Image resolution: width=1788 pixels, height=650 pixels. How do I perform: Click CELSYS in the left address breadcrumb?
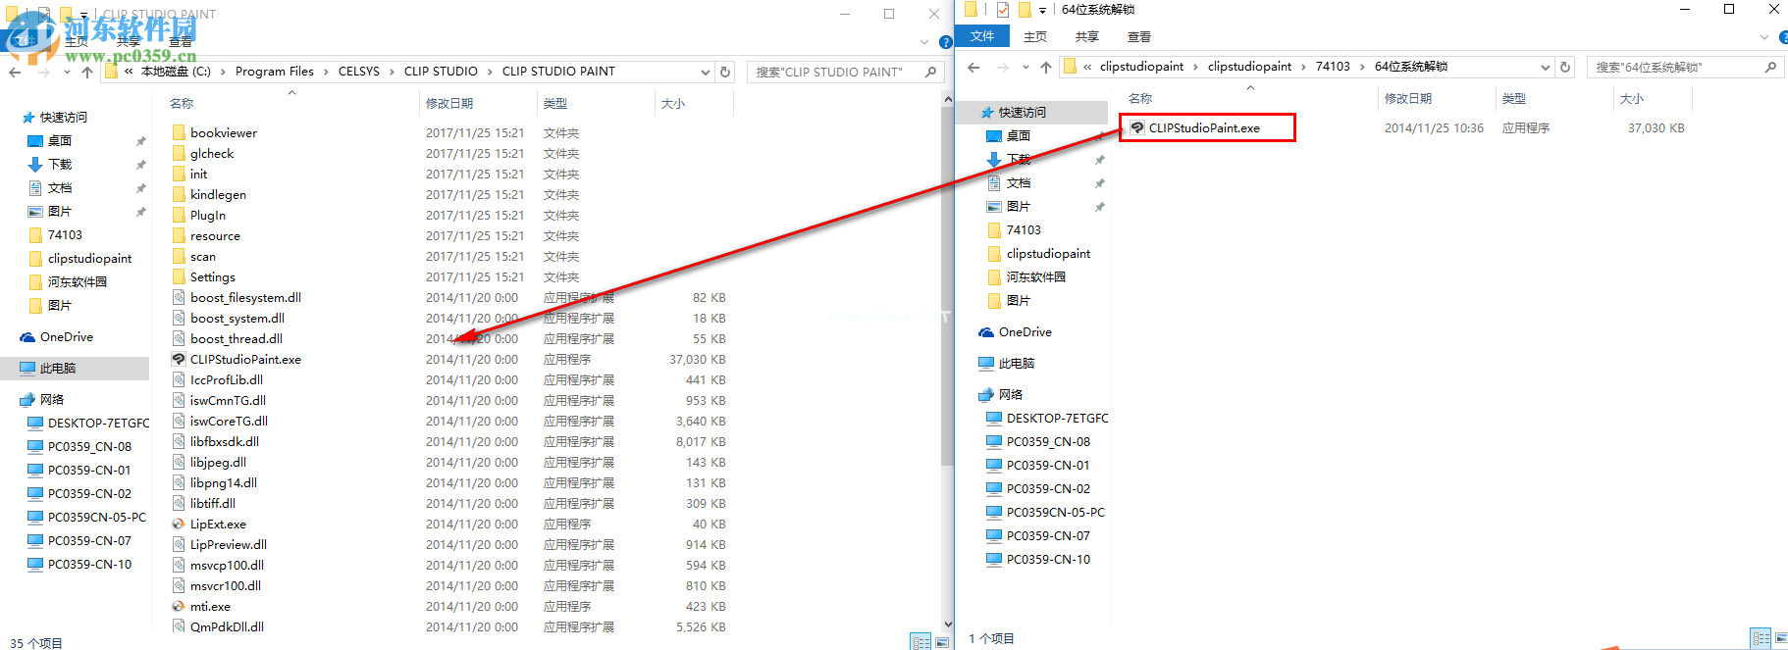(x=358, y=72)
